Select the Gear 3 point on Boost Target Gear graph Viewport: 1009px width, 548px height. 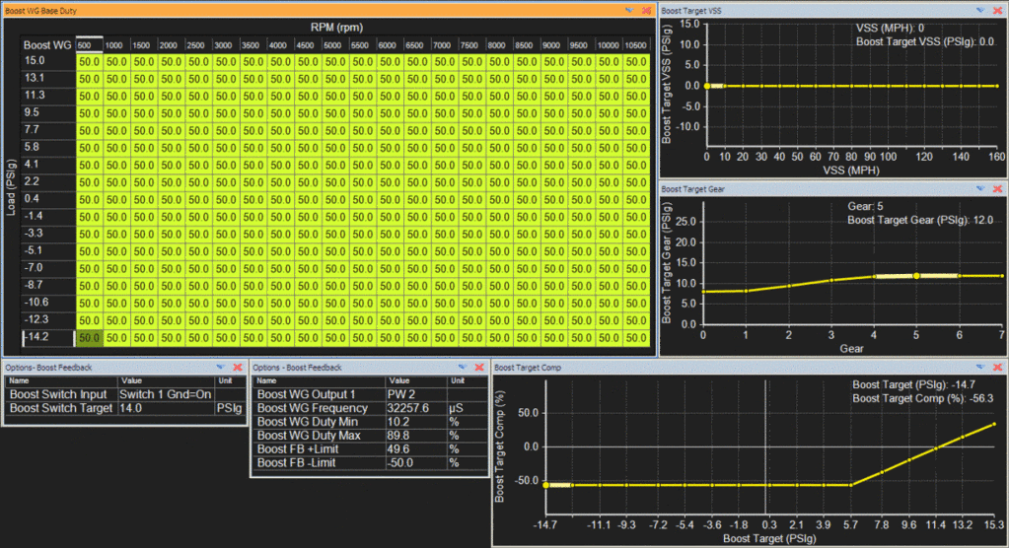click(831, 281)
